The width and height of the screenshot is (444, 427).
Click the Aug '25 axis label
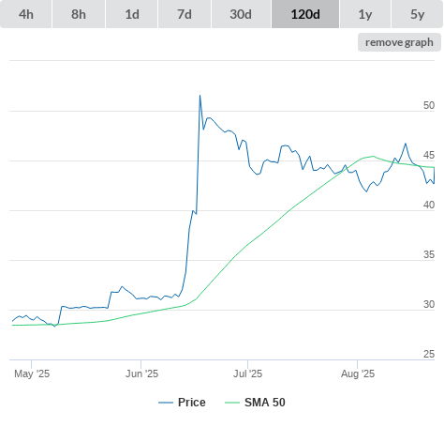point(358,374)
